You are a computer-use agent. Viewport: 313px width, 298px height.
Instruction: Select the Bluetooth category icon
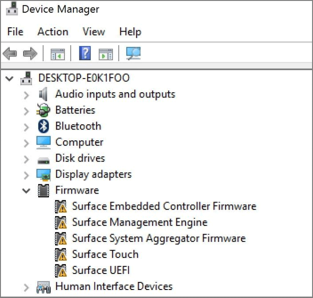(43, 126)
